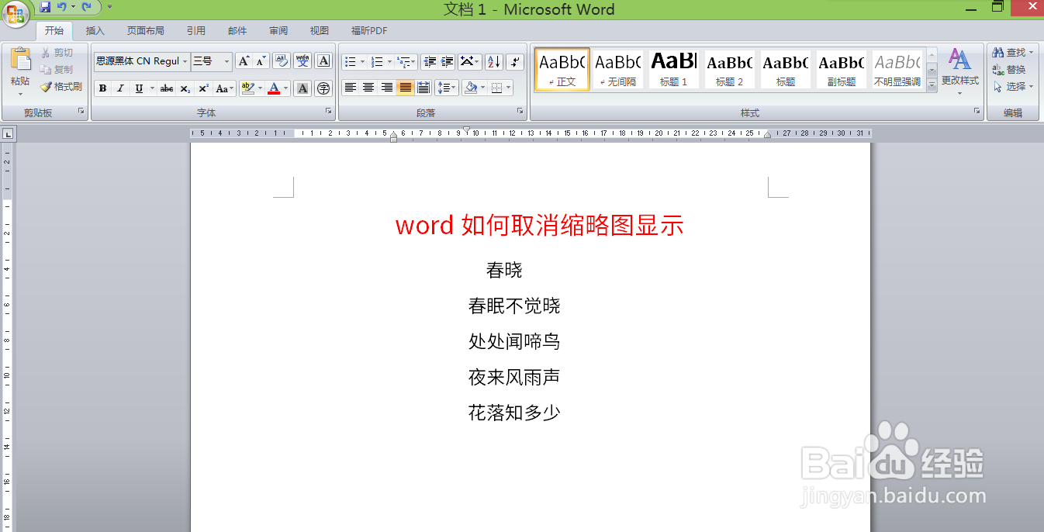The image size is (1044, 532).
Task: Open the Customize Quick Access Toolbar arrow
Action: [x=109, y=7]
